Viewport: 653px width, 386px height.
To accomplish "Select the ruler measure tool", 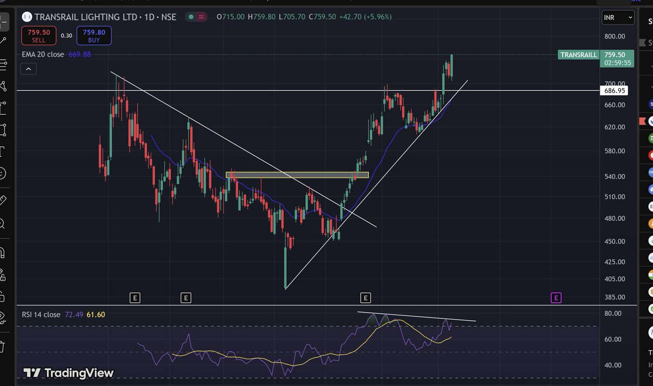I will (3, 200).
